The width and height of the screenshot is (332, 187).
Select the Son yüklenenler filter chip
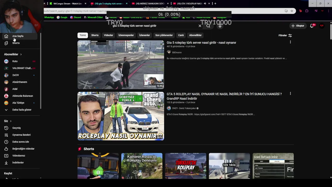tap(164, 35)
